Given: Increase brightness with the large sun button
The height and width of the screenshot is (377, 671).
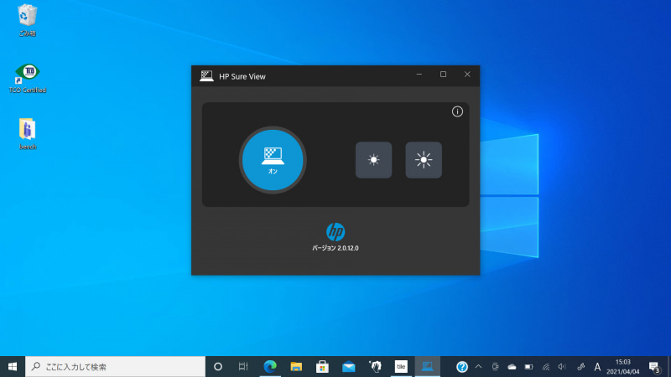Looking at the screenshot, I should 424,160.
